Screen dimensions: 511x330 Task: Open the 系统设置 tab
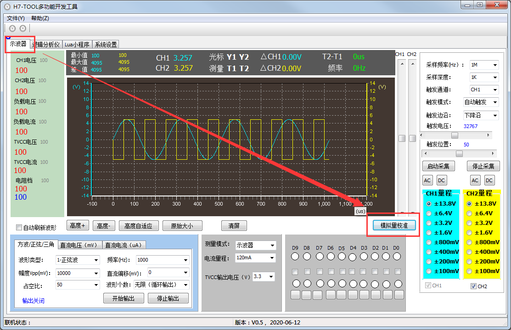(x=106, y=45)
